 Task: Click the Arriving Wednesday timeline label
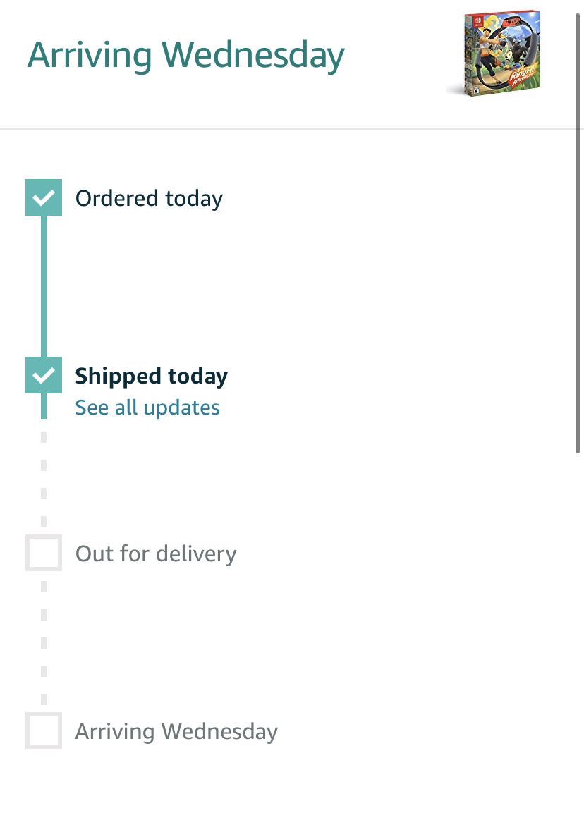[176, 732]
